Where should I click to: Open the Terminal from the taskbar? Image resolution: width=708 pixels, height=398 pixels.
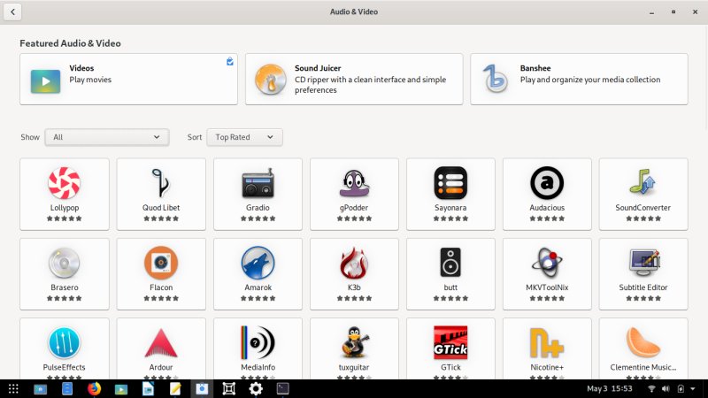click(282, 388)
